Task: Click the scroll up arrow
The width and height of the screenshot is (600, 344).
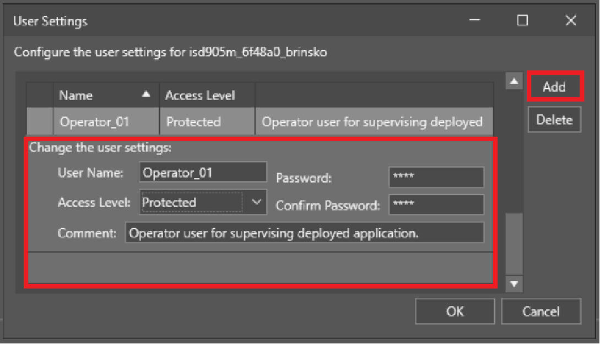Action: point(514,81)
